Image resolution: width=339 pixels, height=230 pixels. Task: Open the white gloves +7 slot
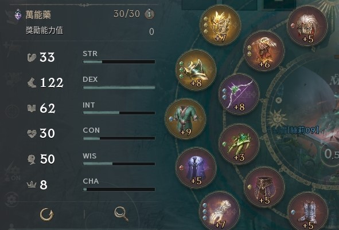pos(220,212)
